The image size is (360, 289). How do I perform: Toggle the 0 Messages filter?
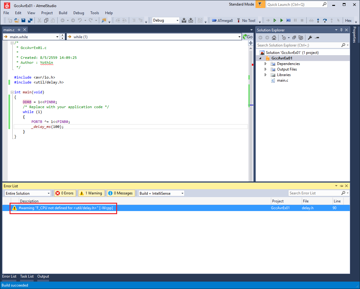(121, 193)
